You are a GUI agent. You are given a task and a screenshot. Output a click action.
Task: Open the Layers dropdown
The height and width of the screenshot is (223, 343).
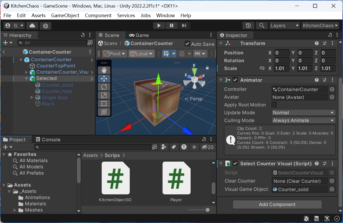pos(285,26)
